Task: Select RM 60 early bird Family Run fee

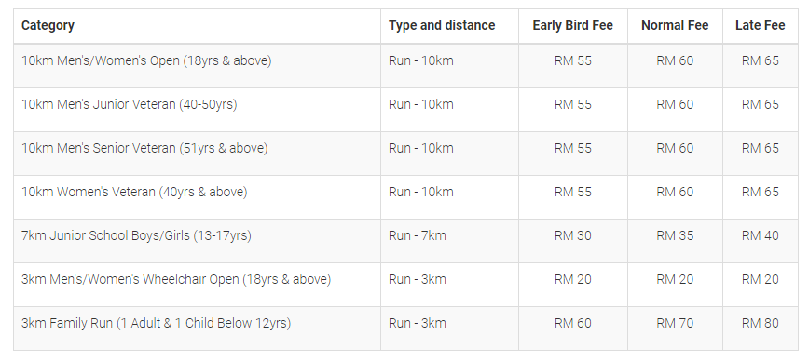Action: coord(572,324)
